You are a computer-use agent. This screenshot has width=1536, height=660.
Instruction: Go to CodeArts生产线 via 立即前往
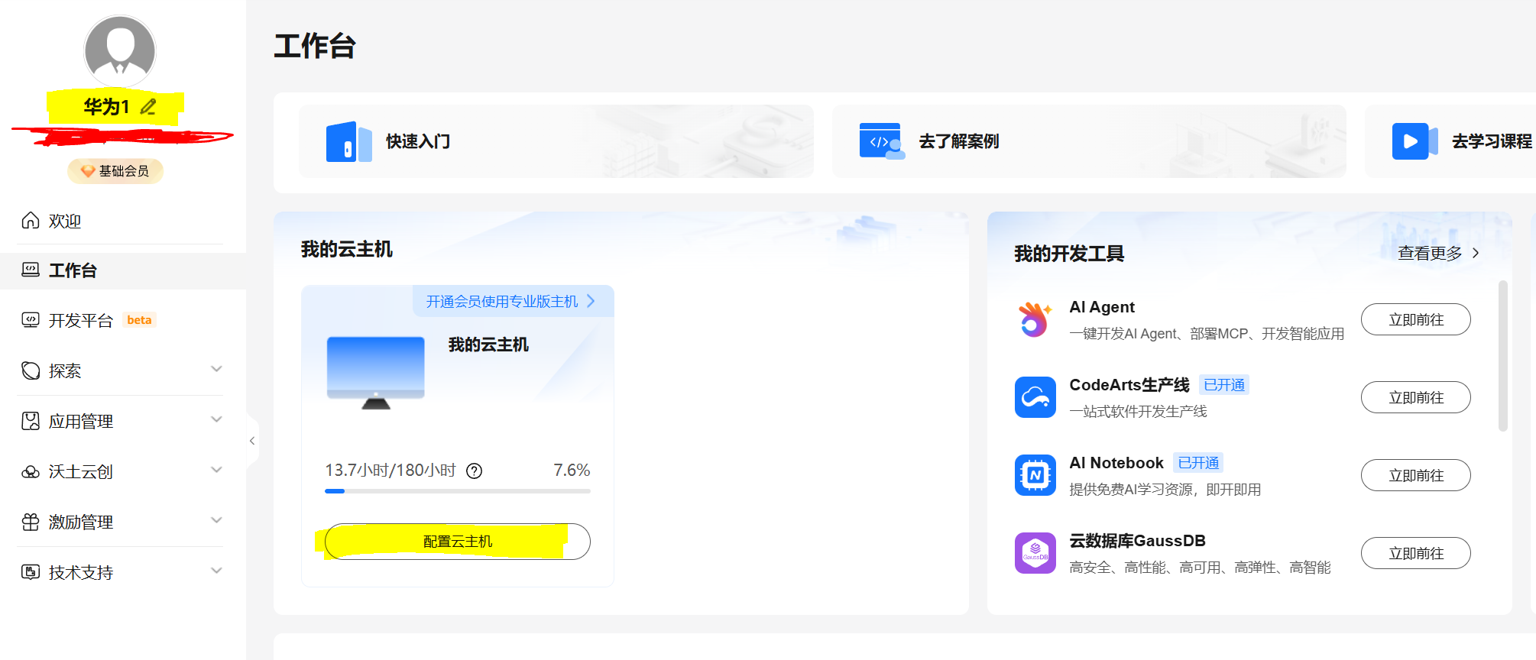coord(1416,397)
